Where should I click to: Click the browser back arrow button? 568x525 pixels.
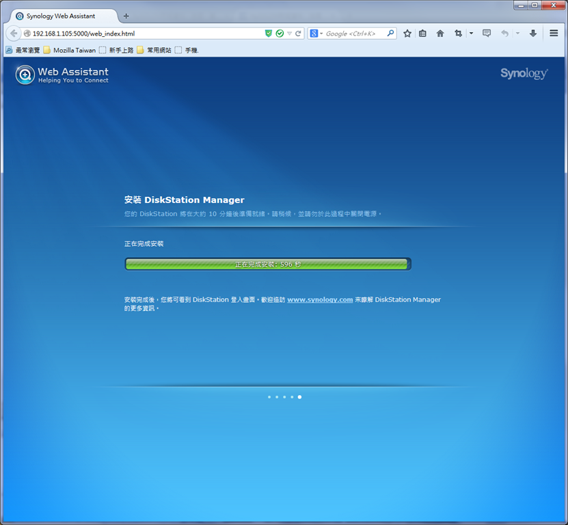click(14, 33)
